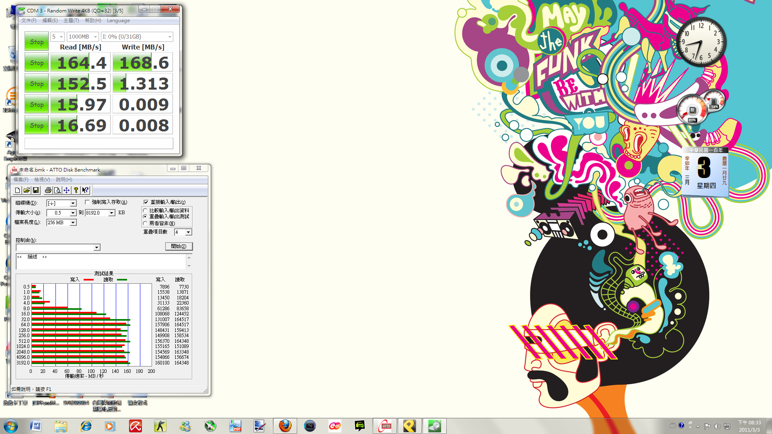
Task: Save benchmark with the floppy disk icon
Action: pos(36,190)
